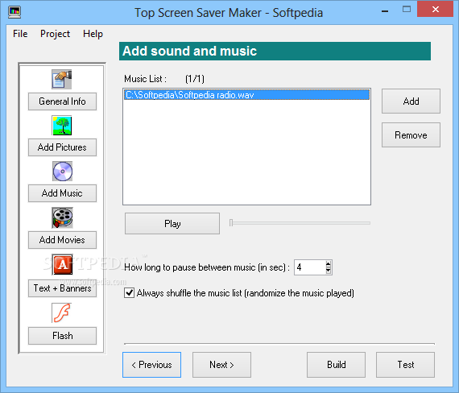Image resolution: width=459 pixels, height=393 pixels.
Task: Minimize the Top Screen Saver Maker window
Action: click(385, 11)
